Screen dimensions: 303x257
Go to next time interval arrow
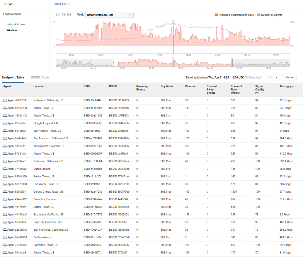click(276, 77)
